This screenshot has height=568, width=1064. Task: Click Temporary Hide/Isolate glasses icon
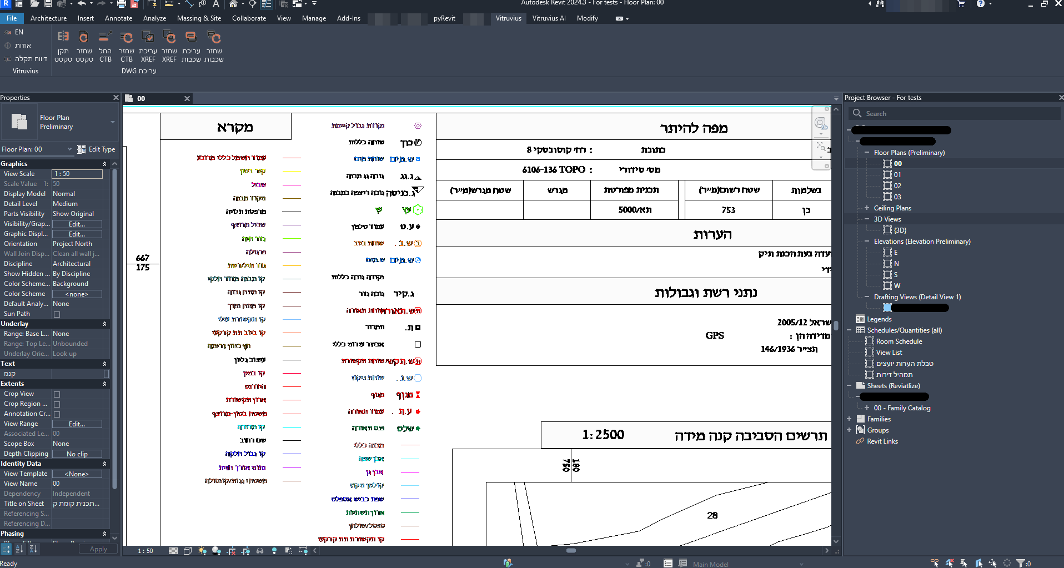pyautogui.click(x=260, y=551)
